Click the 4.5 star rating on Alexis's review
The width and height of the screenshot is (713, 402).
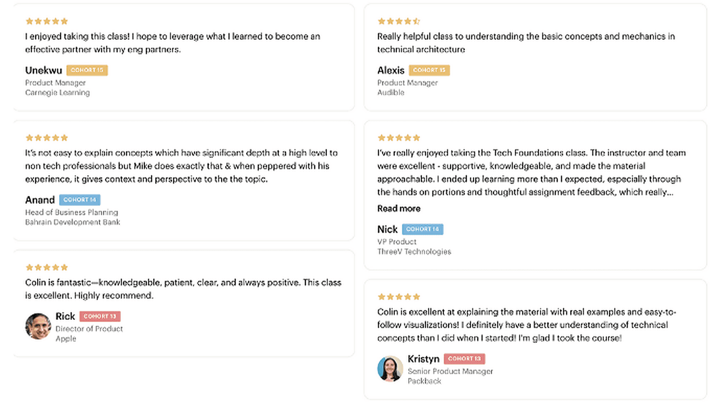[x=398, y=21]
